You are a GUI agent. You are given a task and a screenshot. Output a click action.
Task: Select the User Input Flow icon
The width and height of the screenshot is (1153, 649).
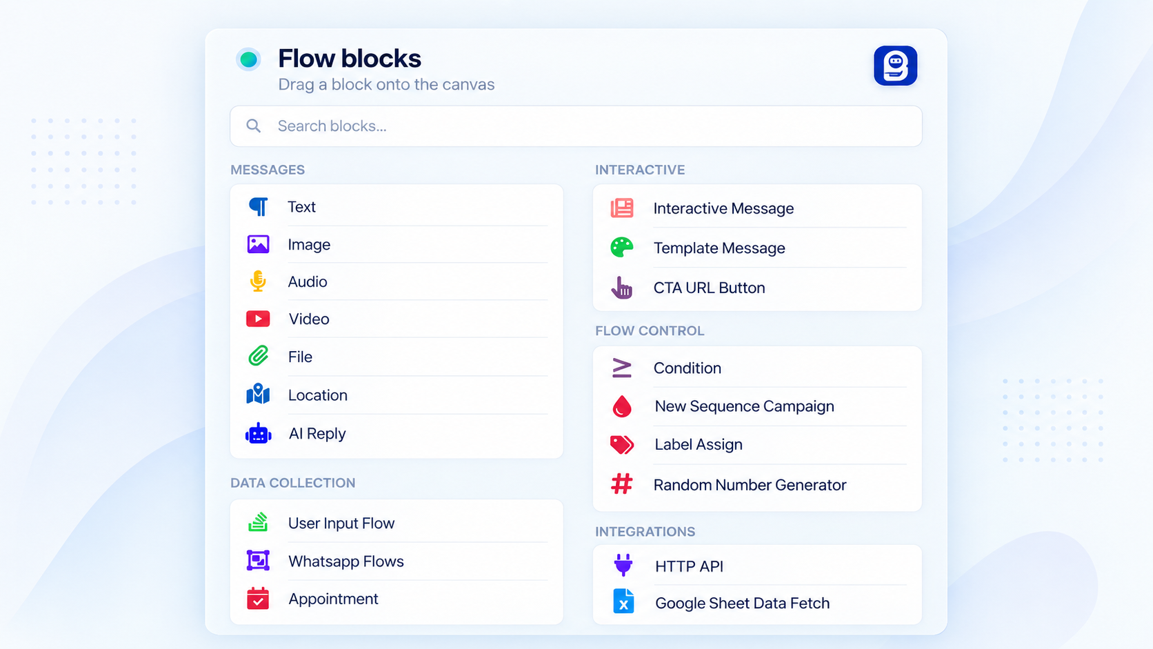point(258,522)
